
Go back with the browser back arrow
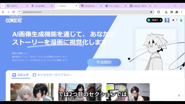tap(3, 12)
